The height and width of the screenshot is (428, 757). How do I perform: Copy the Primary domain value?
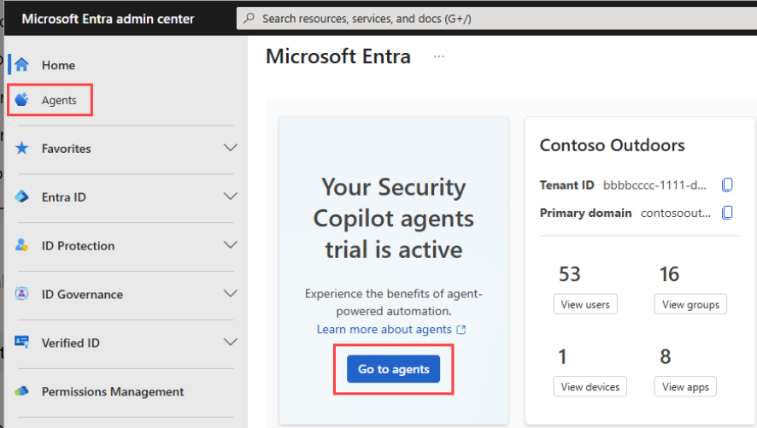pyautogui.click(x=727, y=213)
